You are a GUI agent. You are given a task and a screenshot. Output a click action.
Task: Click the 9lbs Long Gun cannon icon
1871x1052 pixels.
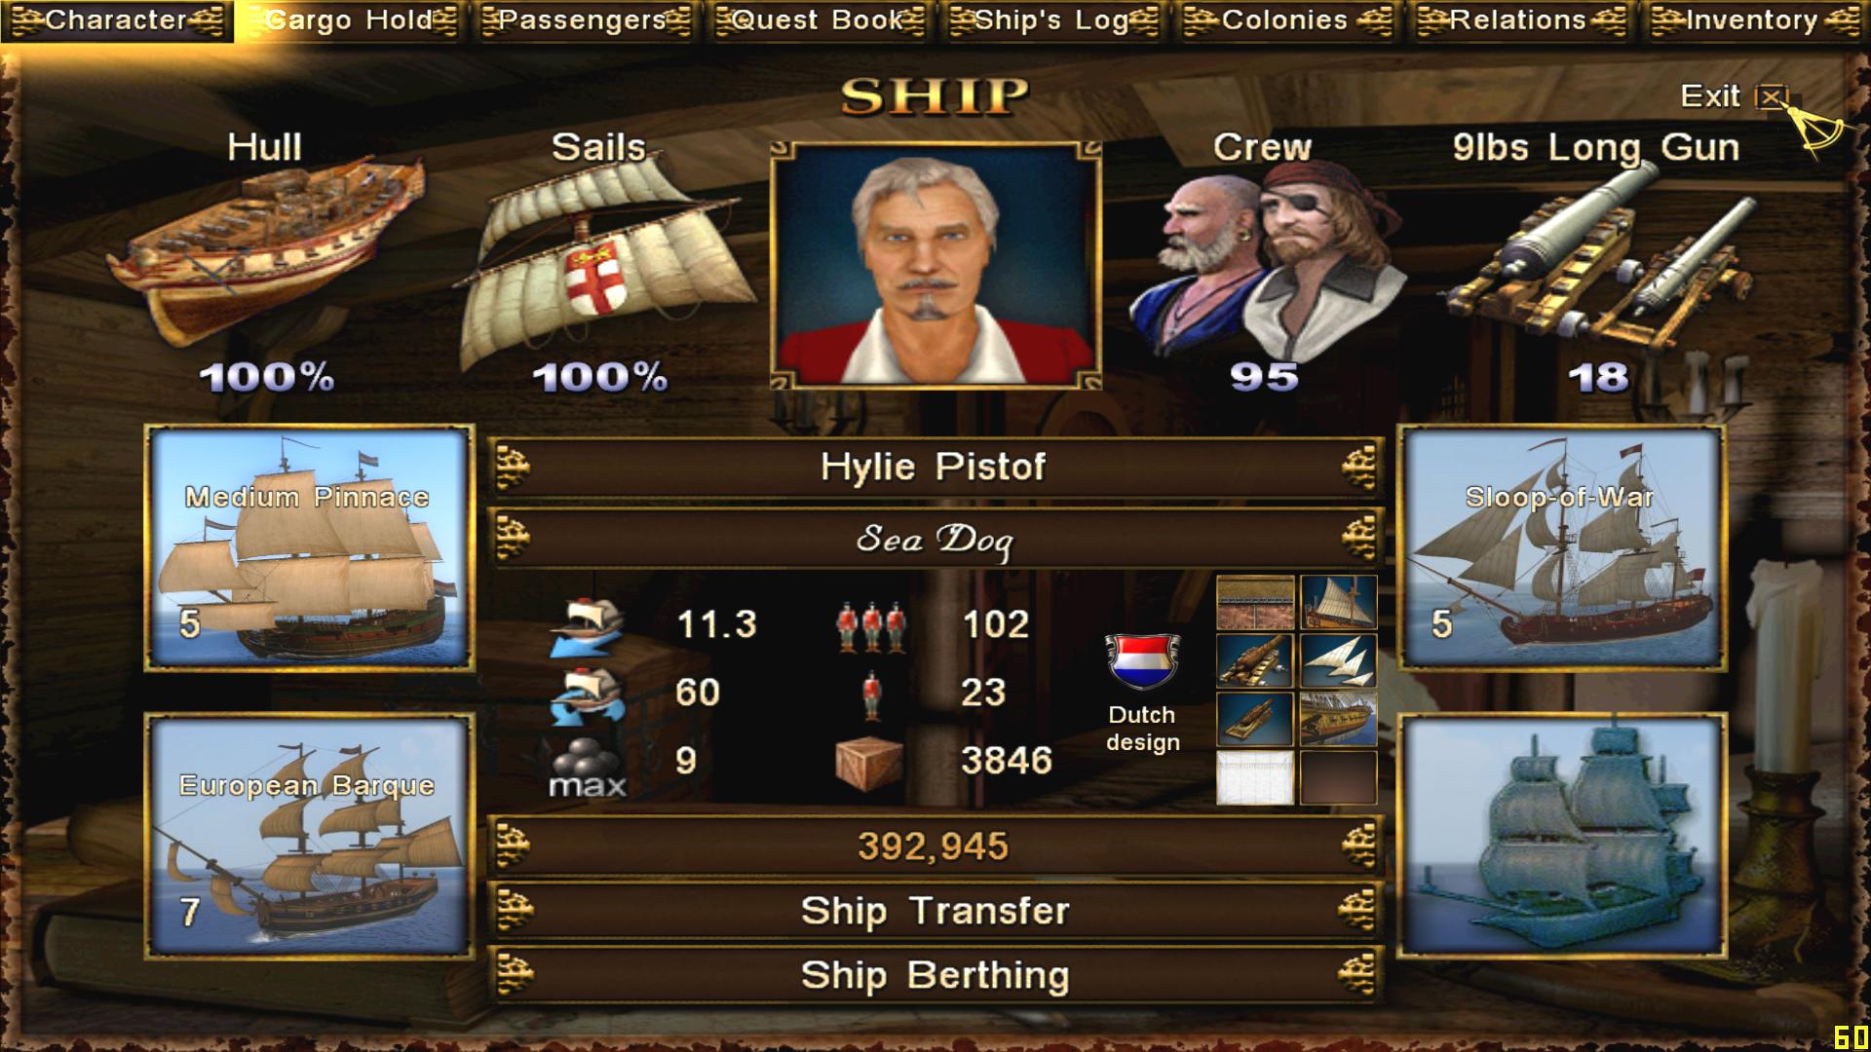[1600, 253]
